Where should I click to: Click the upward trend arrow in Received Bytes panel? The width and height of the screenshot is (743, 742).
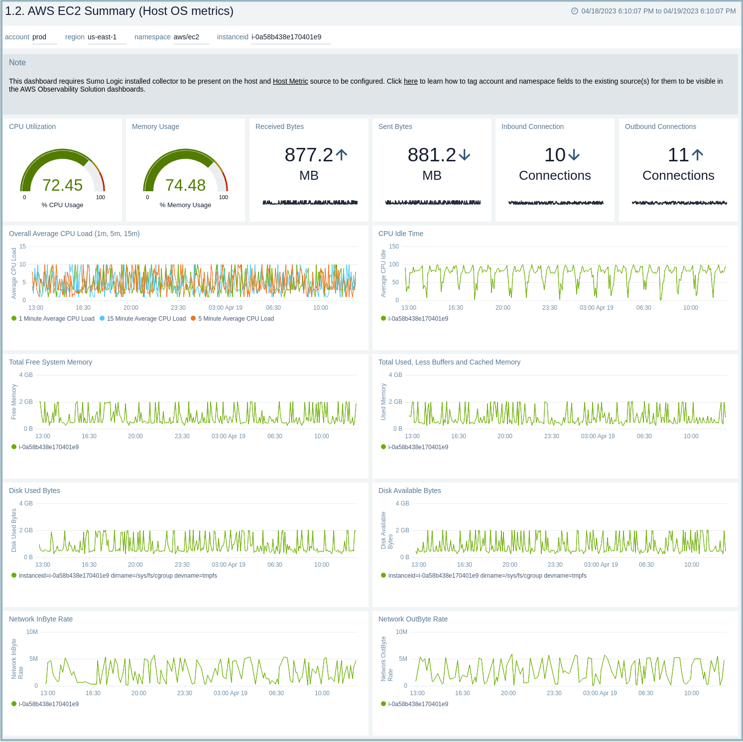tap(341, 155)
